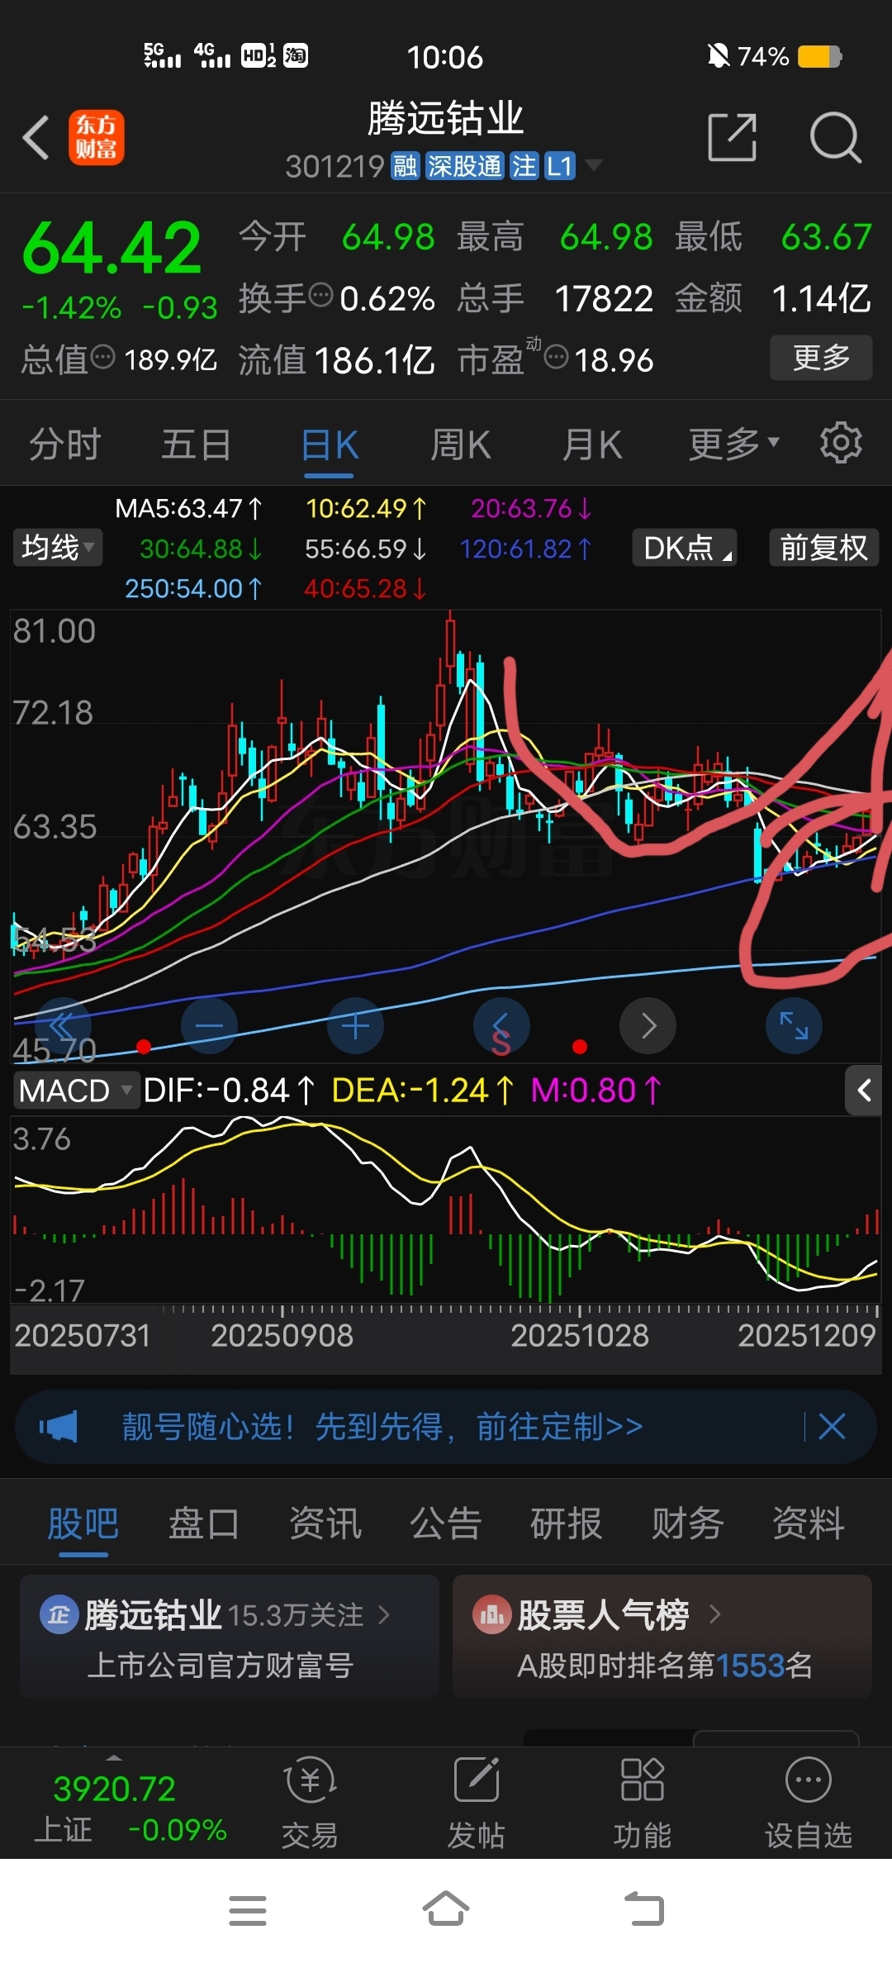This screenshot has width=892, height=1963.
Task: Open the 研报 tab
Action: coord(566,1523)
